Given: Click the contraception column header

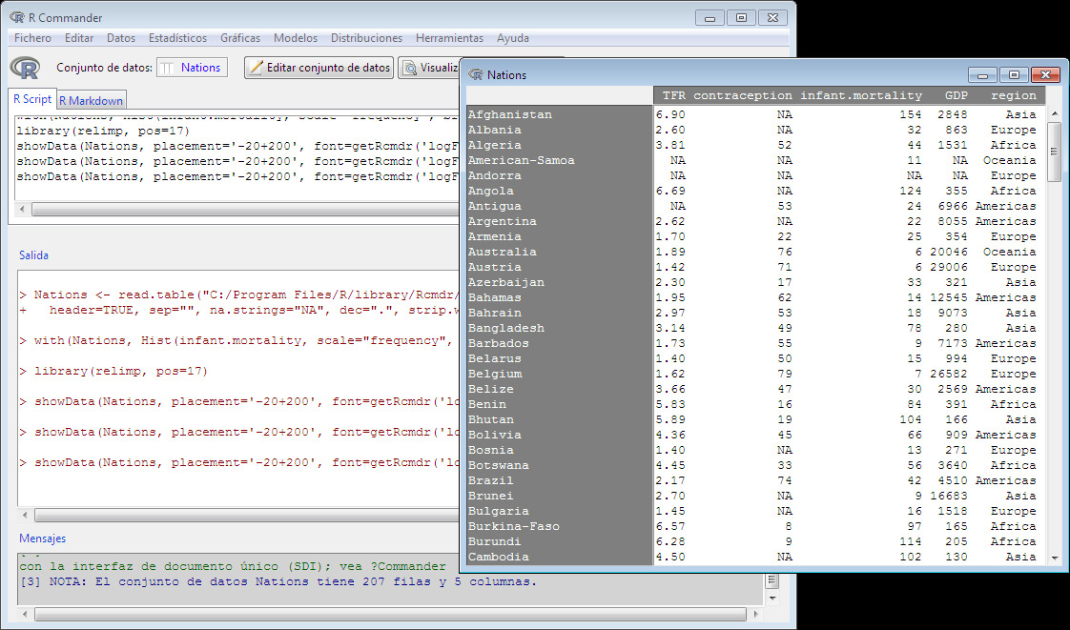Looking at the screenshot, I should click(743, 95).
